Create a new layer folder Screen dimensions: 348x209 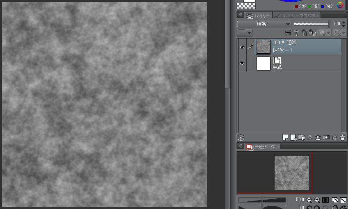click(x=302, y=138)
